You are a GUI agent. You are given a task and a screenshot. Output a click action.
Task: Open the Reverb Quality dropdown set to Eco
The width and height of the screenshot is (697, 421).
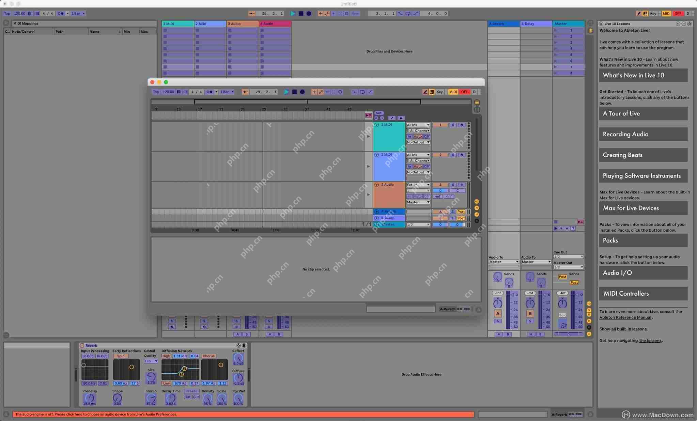point(151,361)
